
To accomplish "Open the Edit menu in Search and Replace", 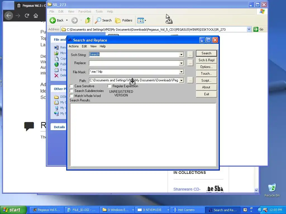I will [x=84, y=46].
